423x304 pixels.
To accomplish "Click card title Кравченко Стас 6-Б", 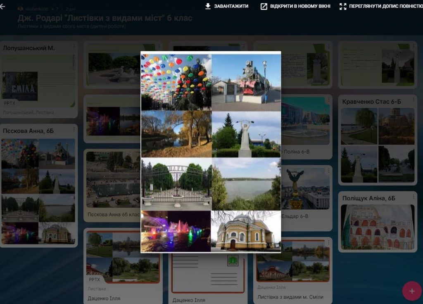I will pyautogui.click(x=371, y=102).
